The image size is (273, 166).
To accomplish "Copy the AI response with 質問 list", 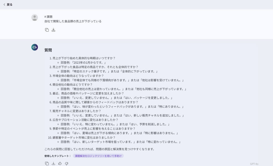I will tap(47, 163).
